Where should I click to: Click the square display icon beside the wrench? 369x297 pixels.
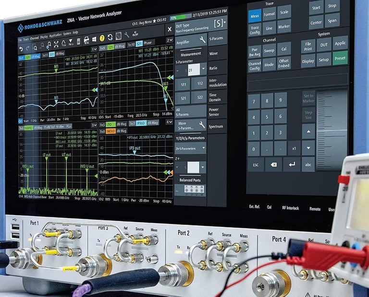pos(119,36)
